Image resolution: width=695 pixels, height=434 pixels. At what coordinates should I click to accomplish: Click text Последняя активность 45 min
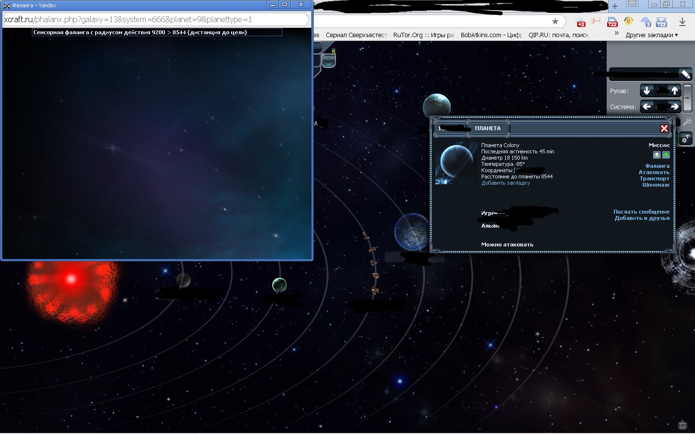click(x=517, y=151)
